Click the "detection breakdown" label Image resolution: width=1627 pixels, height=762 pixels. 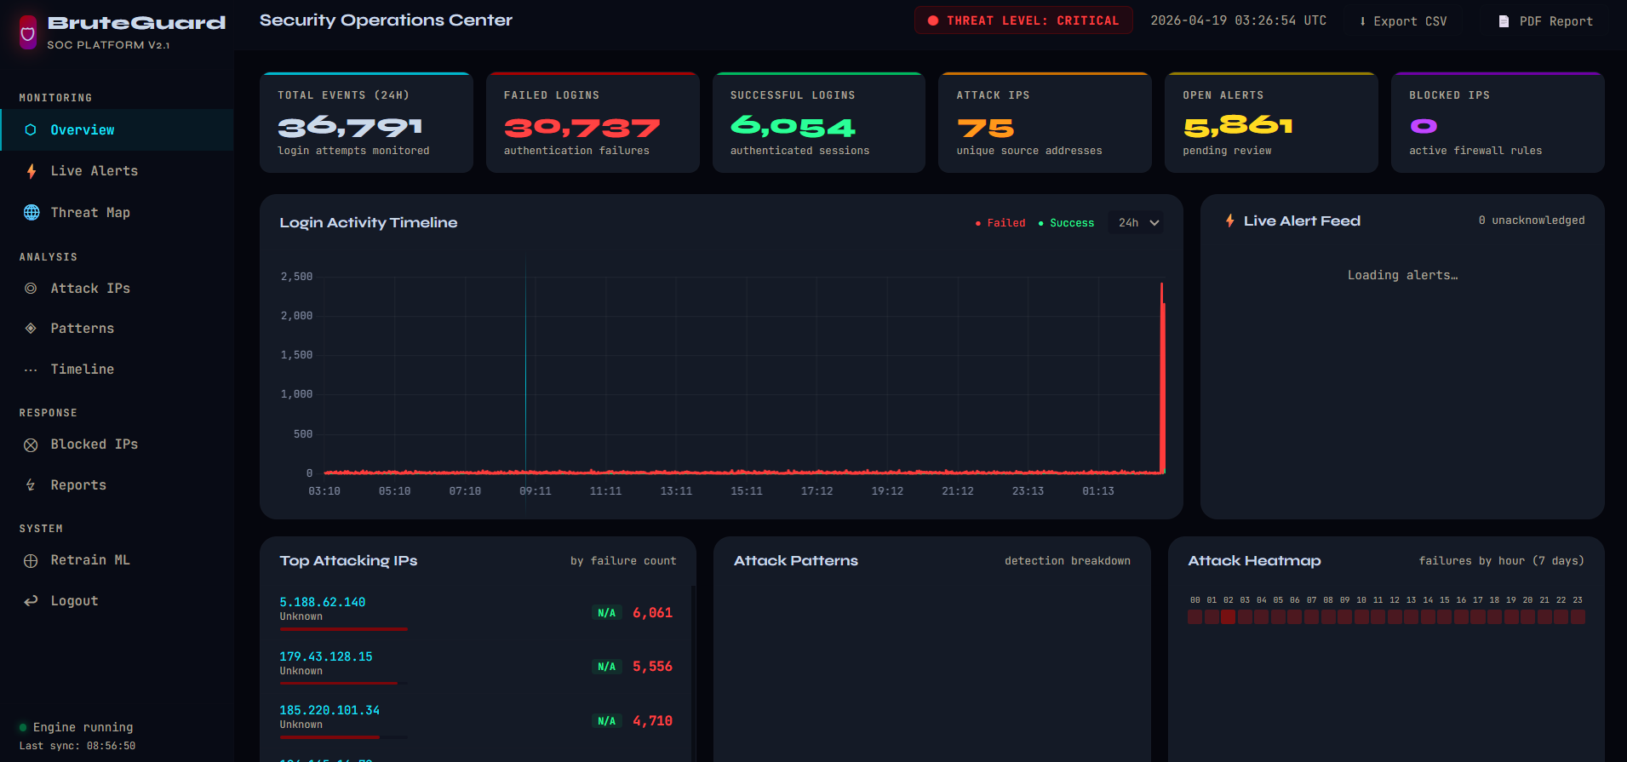tap(1068, 561)
